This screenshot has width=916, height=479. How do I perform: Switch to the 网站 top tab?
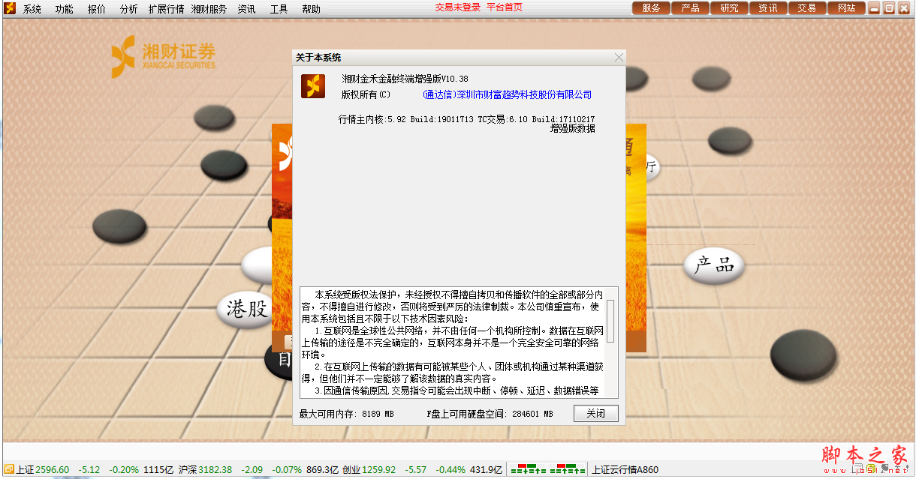point(846,8)
